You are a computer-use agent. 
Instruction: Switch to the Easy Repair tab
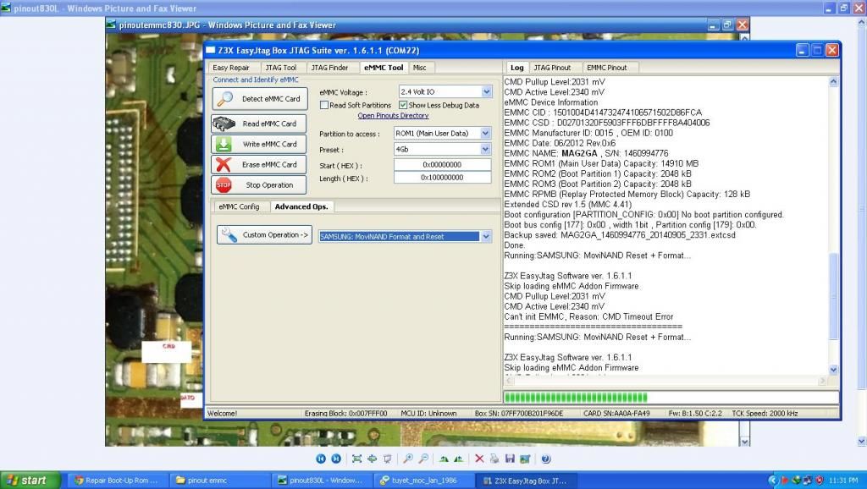pyautogui.click(x=230, y=68)
